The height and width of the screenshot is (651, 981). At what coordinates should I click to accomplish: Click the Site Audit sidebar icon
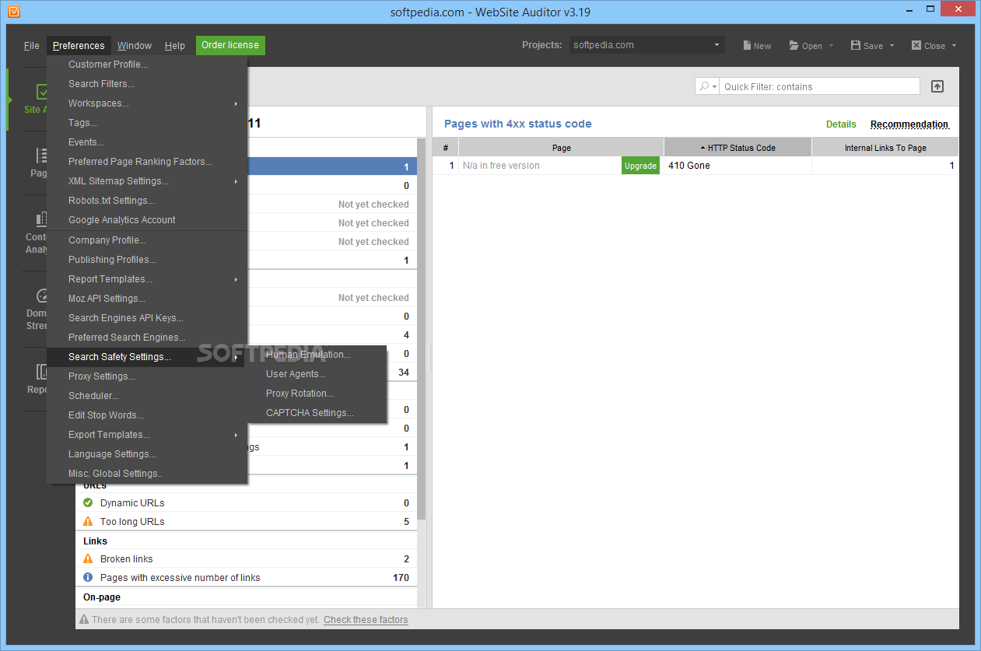[42, 92]
